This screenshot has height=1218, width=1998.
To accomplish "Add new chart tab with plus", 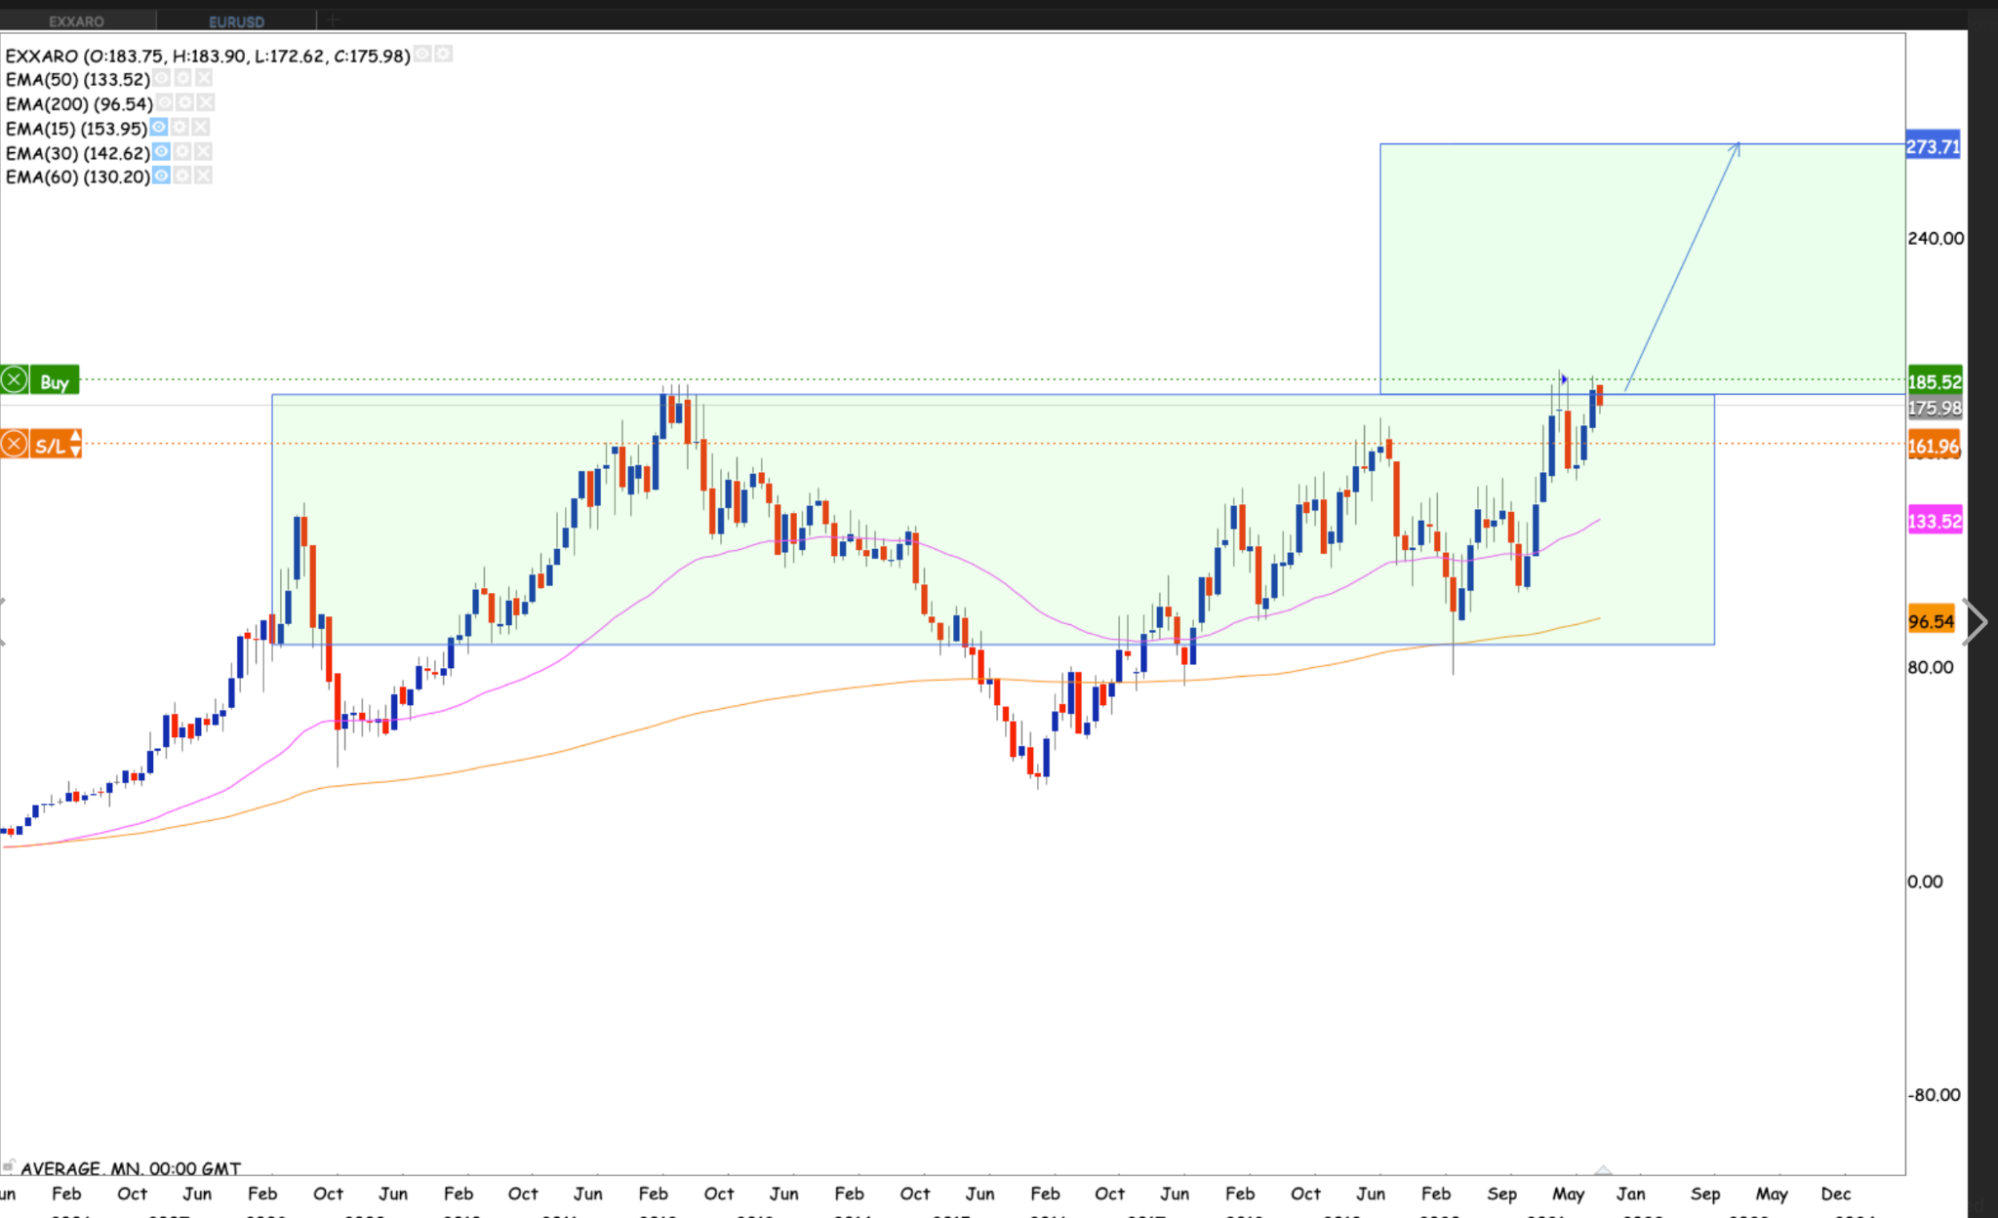I will (x=332, y=20).
